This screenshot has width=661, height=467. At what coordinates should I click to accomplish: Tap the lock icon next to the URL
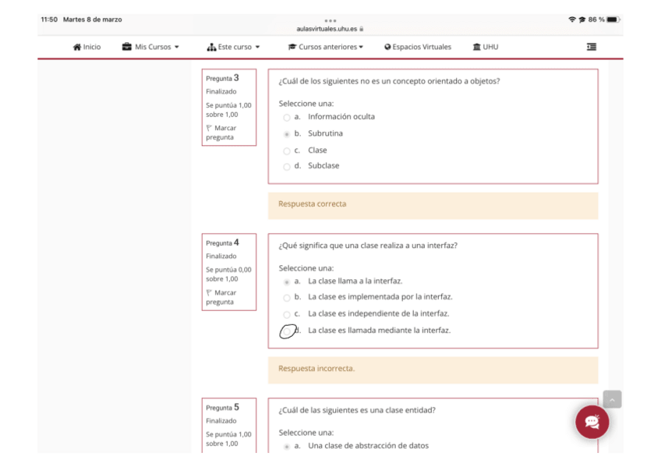(x=361, y=29)
